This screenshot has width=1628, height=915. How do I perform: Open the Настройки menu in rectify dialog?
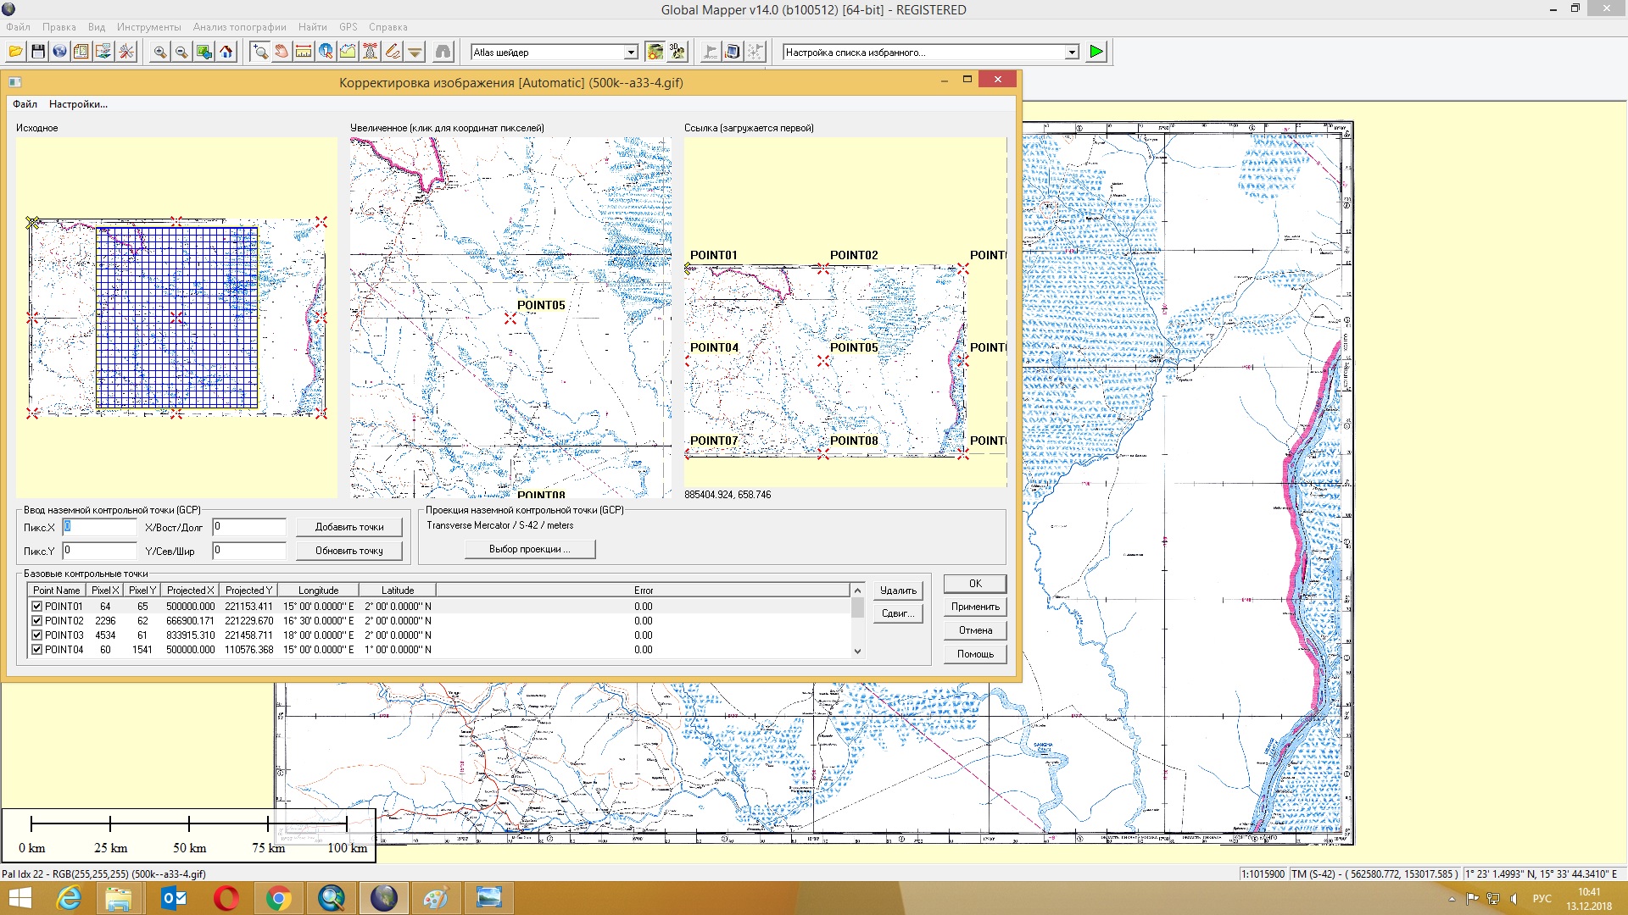click(x=78, y=104)
